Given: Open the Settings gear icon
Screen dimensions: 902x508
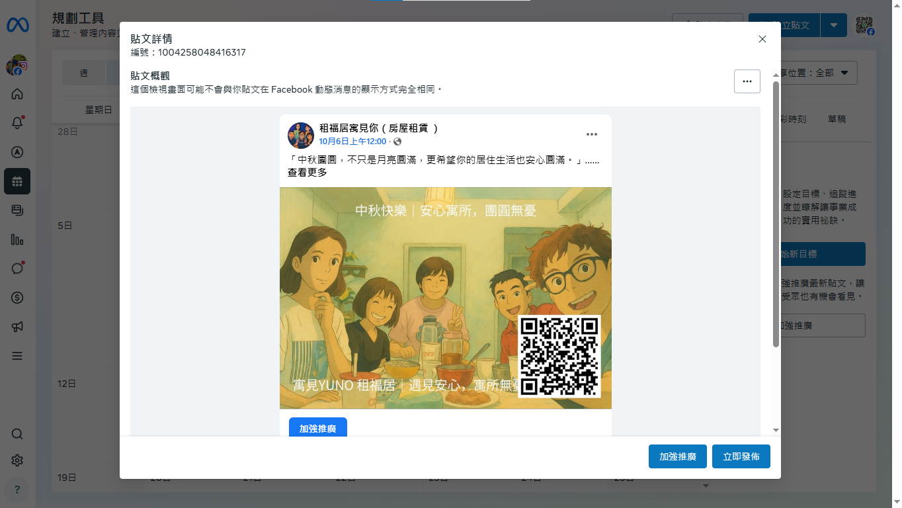Looking at the screenshot, I should point(17,460).
